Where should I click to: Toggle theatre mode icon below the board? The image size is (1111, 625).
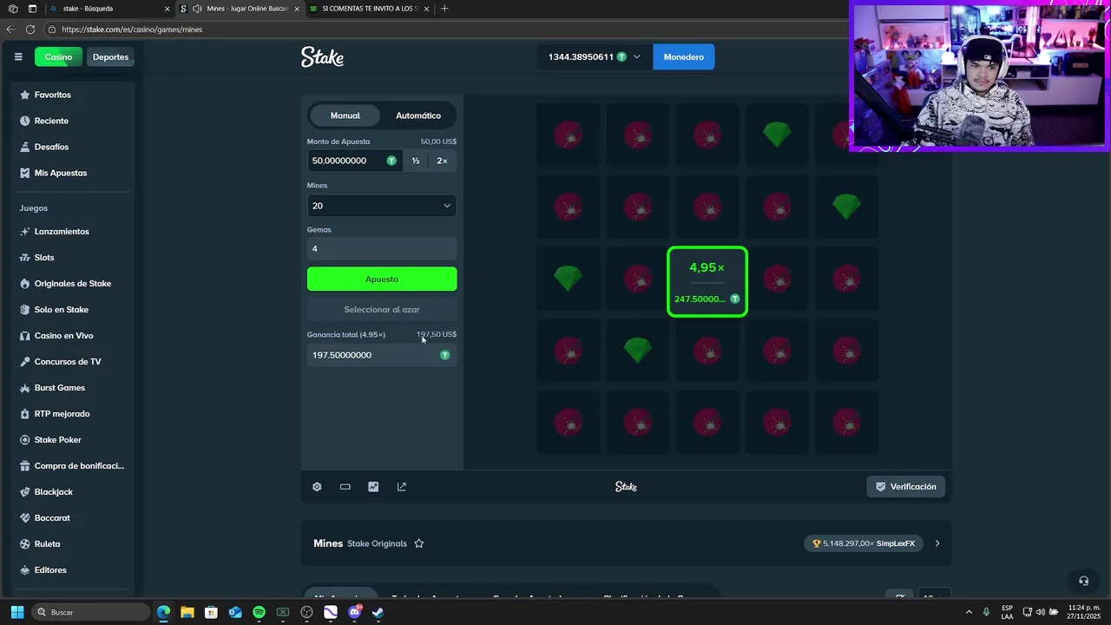click(x=345, y=487)
